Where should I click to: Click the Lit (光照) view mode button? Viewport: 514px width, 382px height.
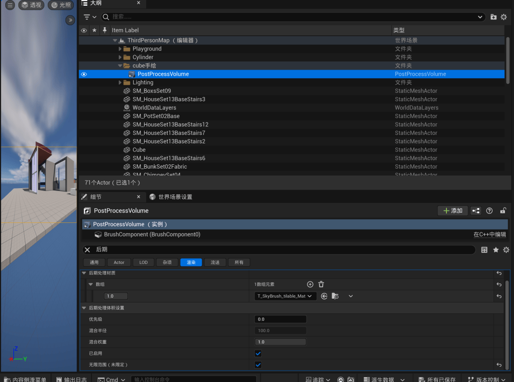tap(61, 5)
